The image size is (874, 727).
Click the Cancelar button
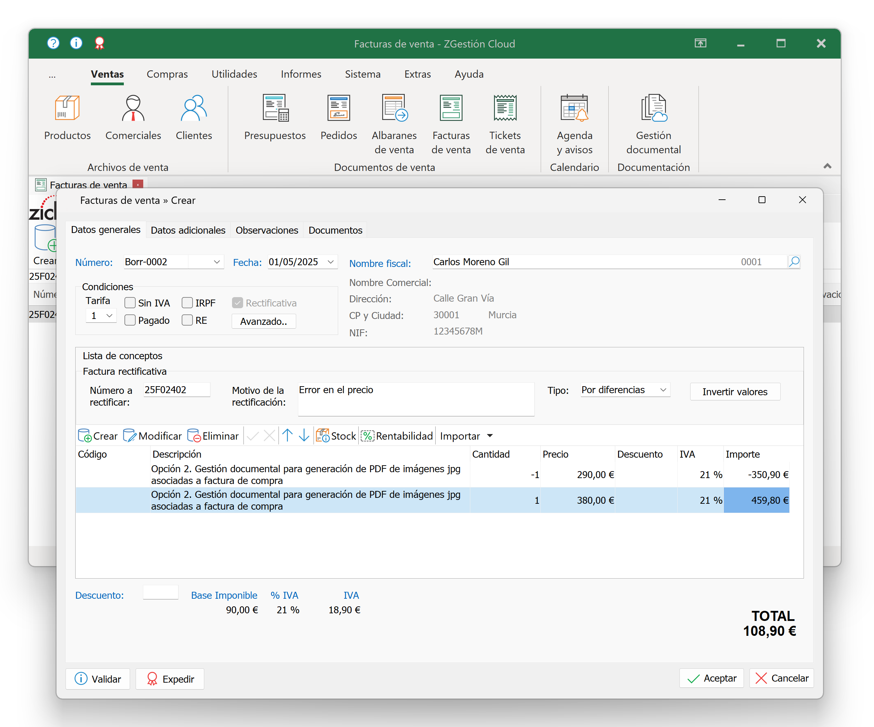pos(782,678)
